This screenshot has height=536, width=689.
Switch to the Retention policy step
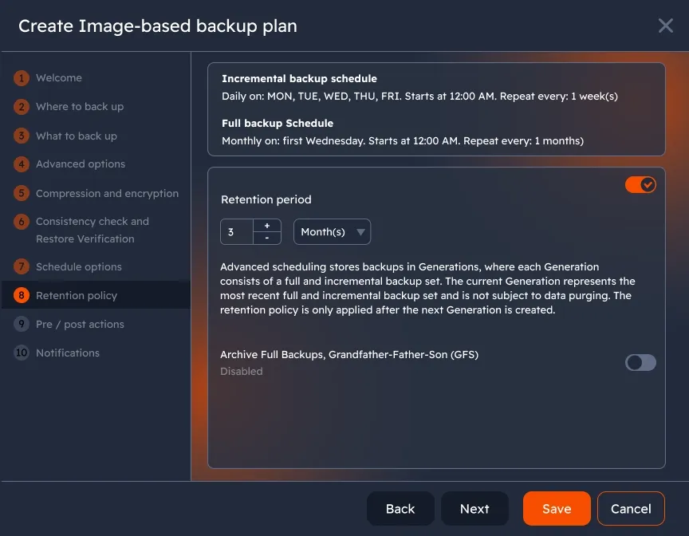(x=77, y=295)
